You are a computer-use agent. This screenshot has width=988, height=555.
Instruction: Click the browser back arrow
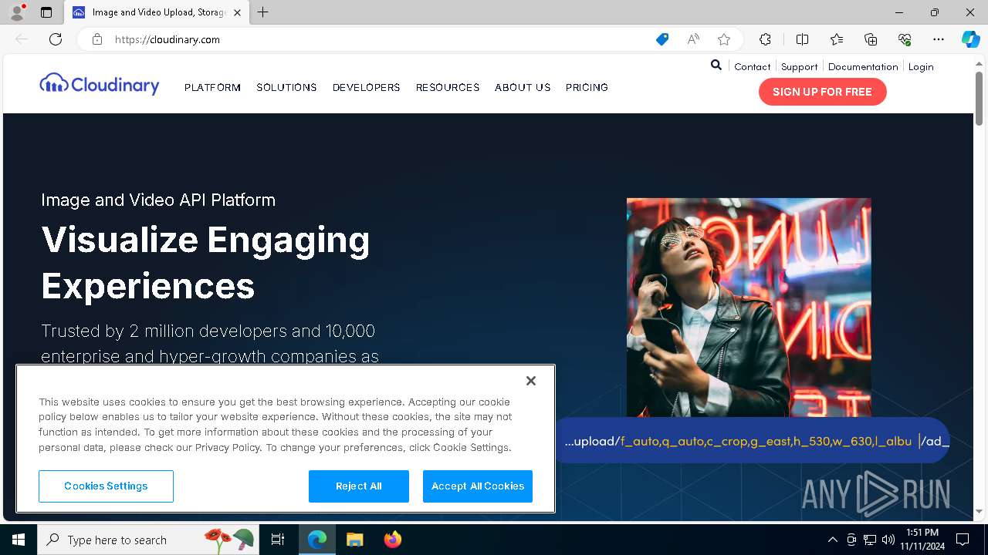coord(22,39)
